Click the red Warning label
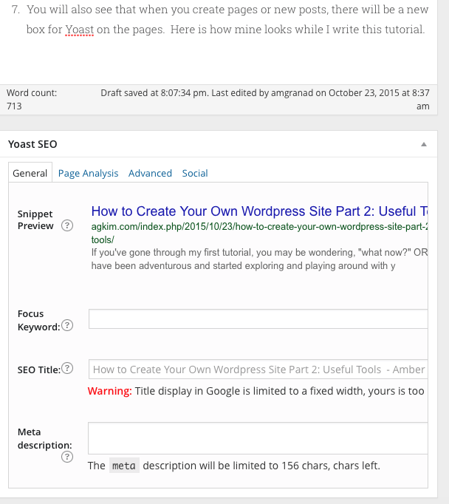The height and width of the screenshot is (504, 449). (110, 391)
